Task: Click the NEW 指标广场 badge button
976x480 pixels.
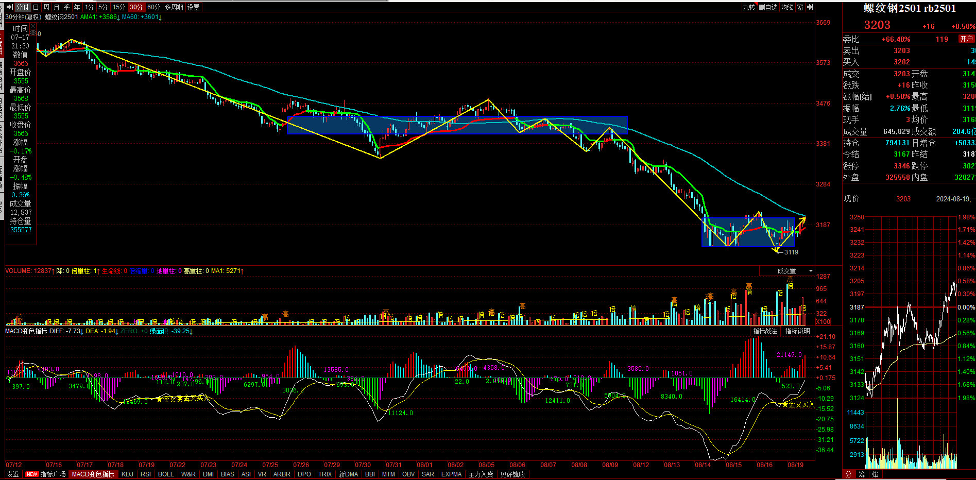Action: click(x=46, y=474)
